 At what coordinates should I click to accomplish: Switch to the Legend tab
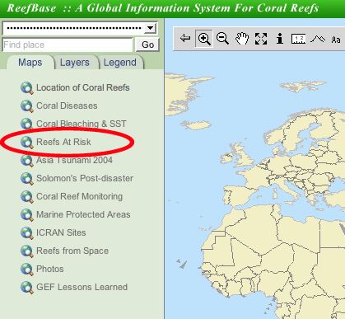tap(120, 63)
